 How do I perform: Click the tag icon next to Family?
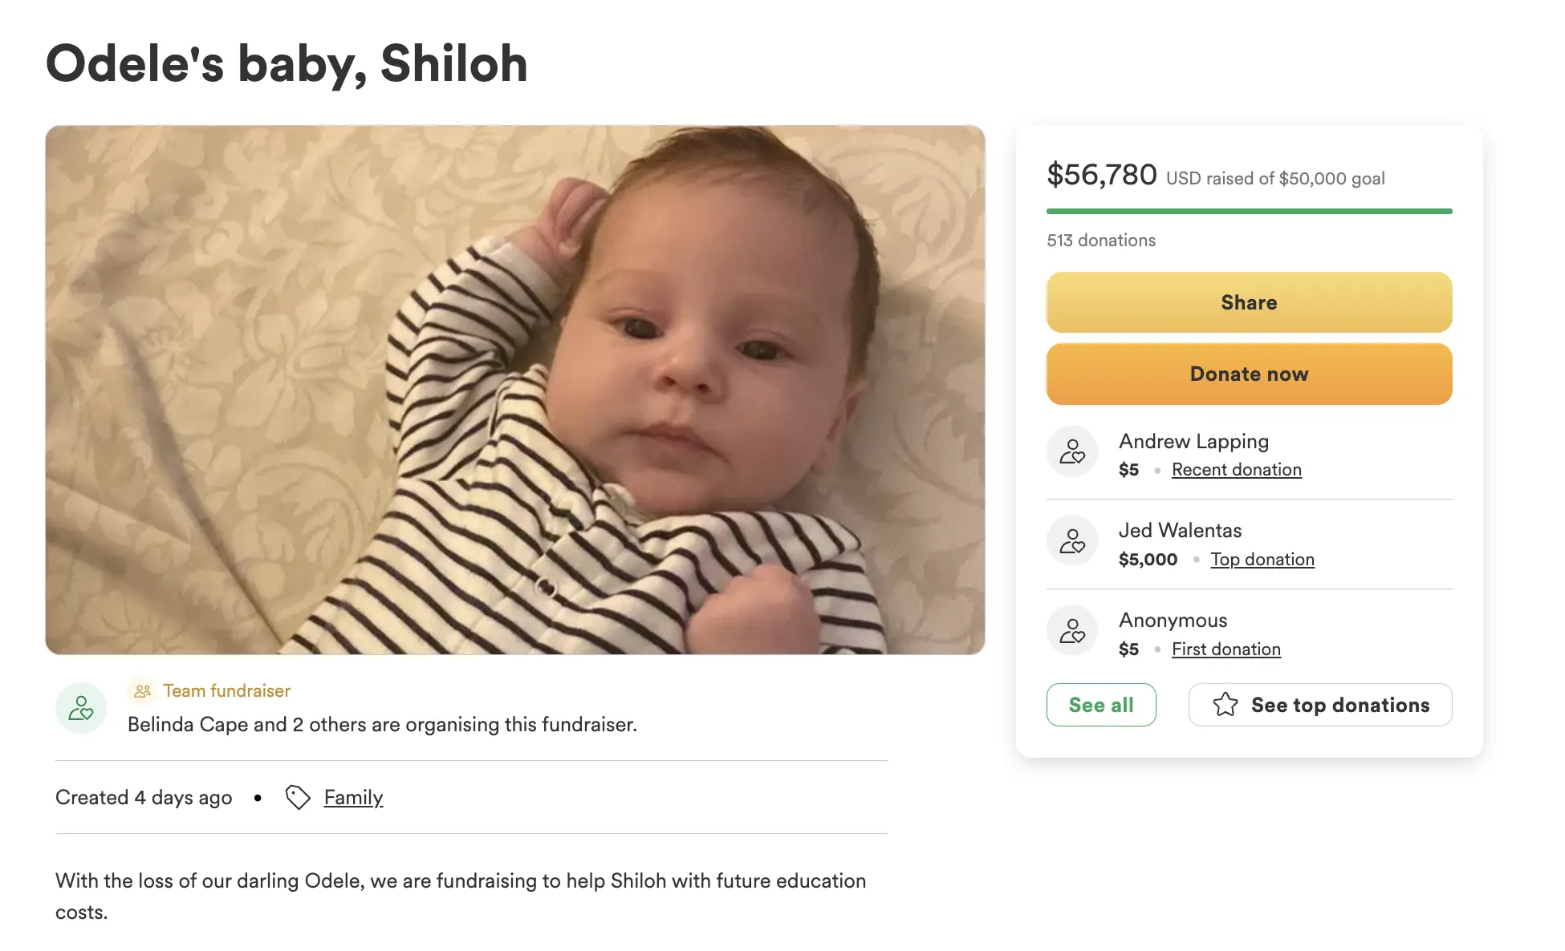click(298, 797)
